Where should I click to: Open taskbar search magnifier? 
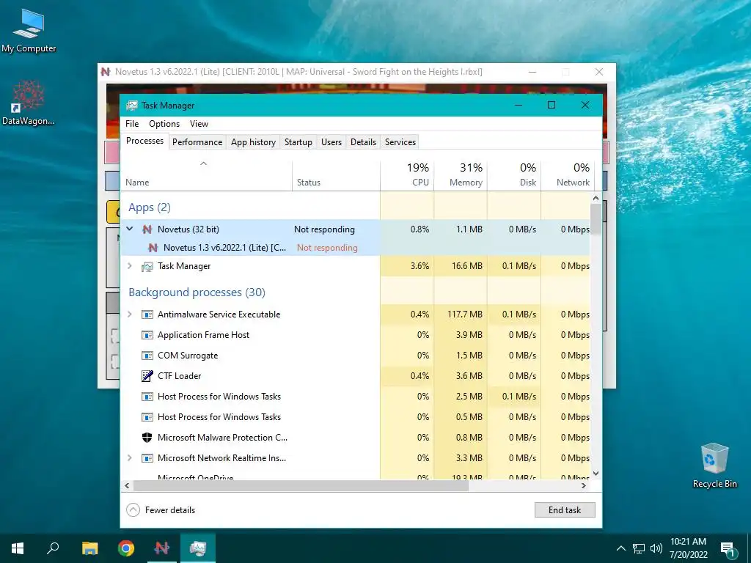[x=53, y=548]
